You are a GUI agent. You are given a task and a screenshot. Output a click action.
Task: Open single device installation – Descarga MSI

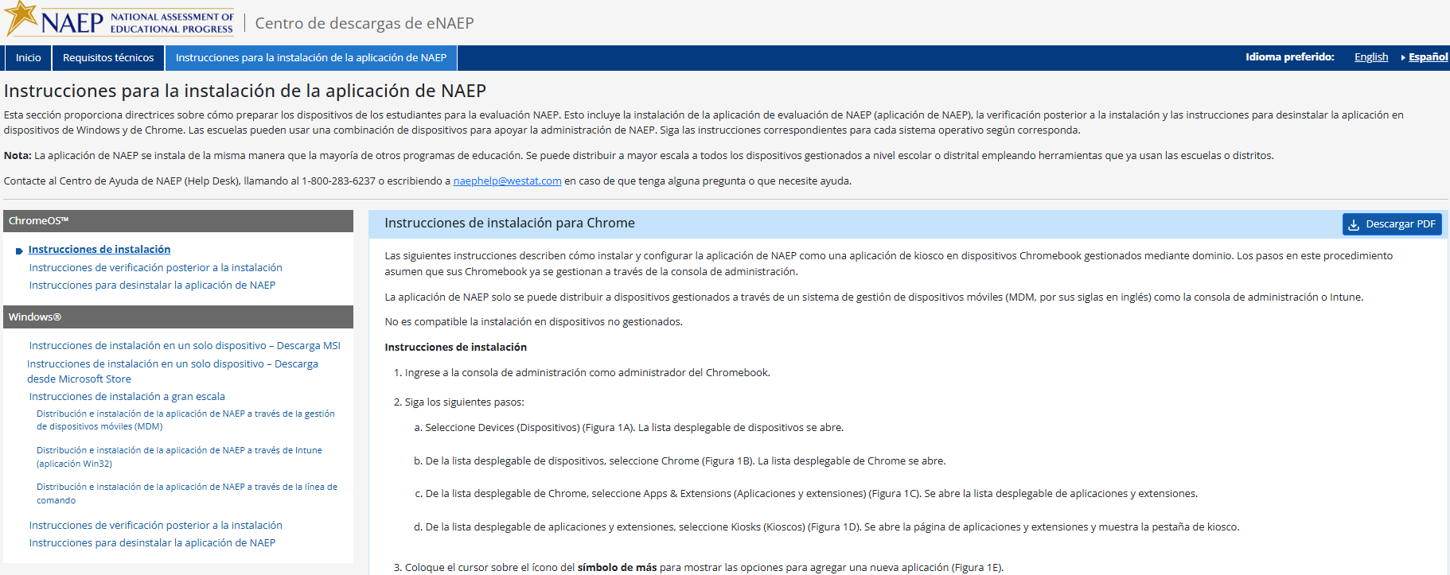pyautogui.click(x=185, y=346)
